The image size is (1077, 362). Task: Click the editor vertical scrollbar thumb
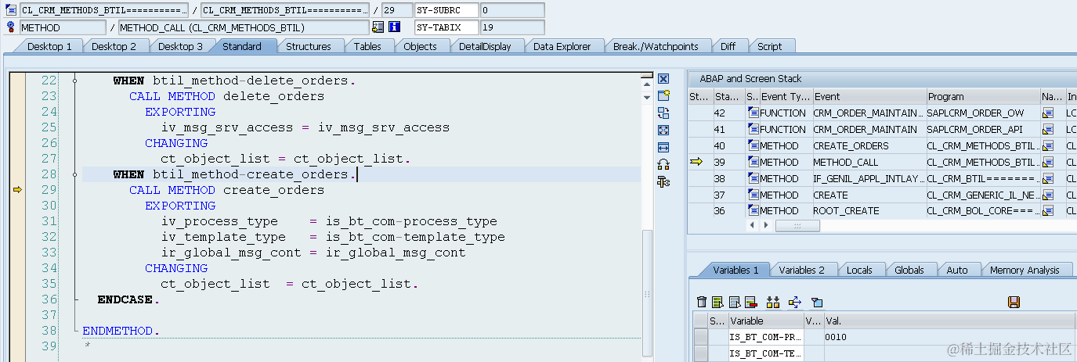coord(646,294)
